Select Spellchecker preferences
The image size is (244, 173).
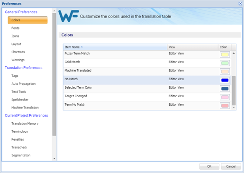(20, 100)
